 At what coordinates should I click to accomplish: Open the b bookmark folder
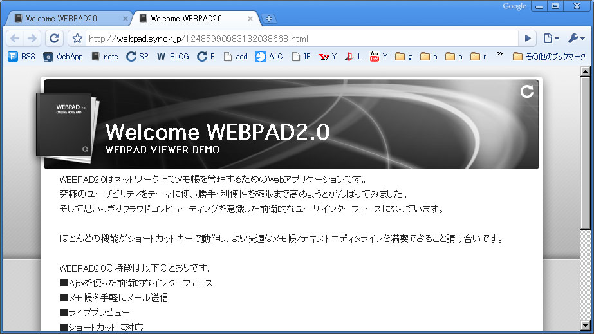[429, 57]
